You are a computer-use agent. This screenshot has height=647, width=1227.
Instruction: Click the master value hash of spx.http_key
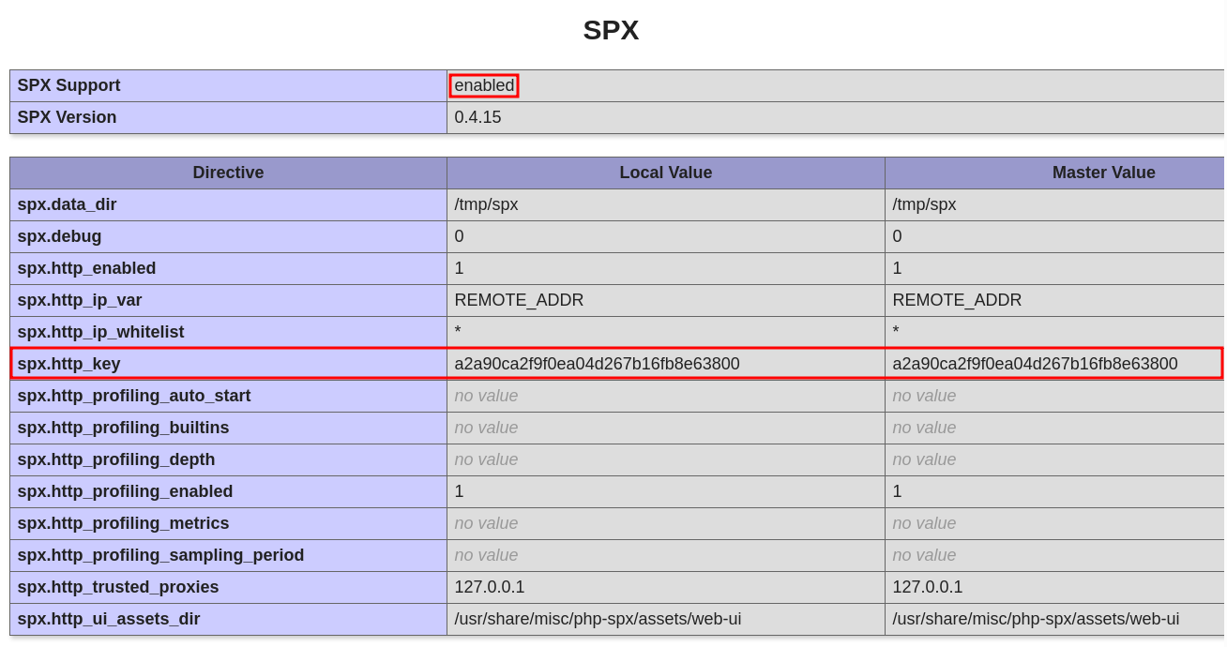pos(1035,364)
